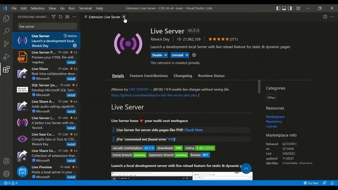Open issue #78 link
The image size is (338, 190).
pyautogui.click(x=171, y=139)
